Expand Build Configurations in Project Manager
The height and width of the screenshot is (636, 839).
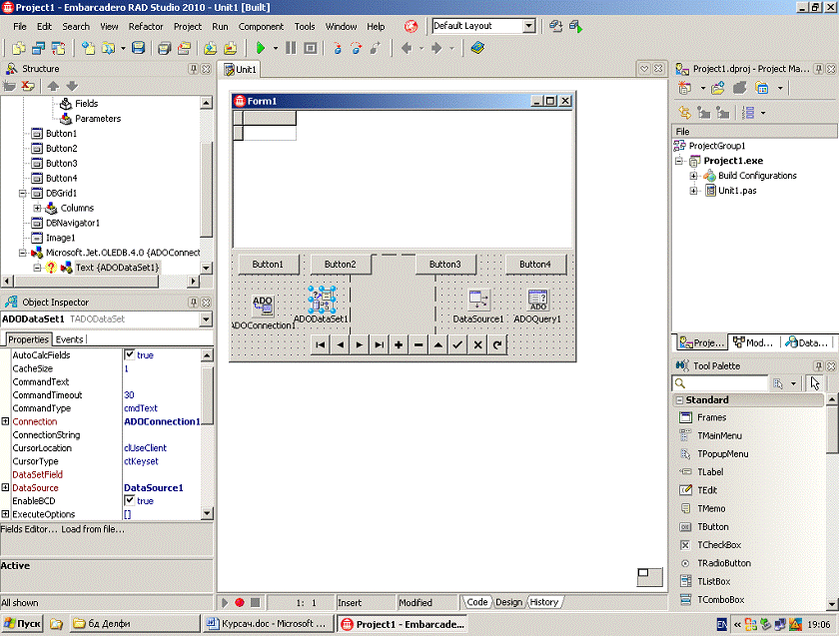point(693,176)
